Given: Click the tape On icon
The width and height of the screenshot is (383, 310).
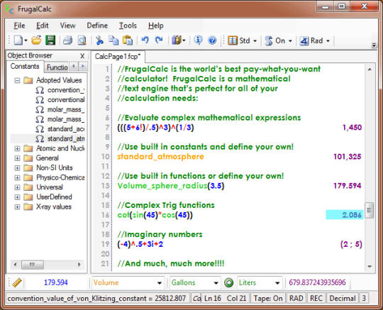Looking at the screenshot, I should pyautogui.click(x=269, y=40).
